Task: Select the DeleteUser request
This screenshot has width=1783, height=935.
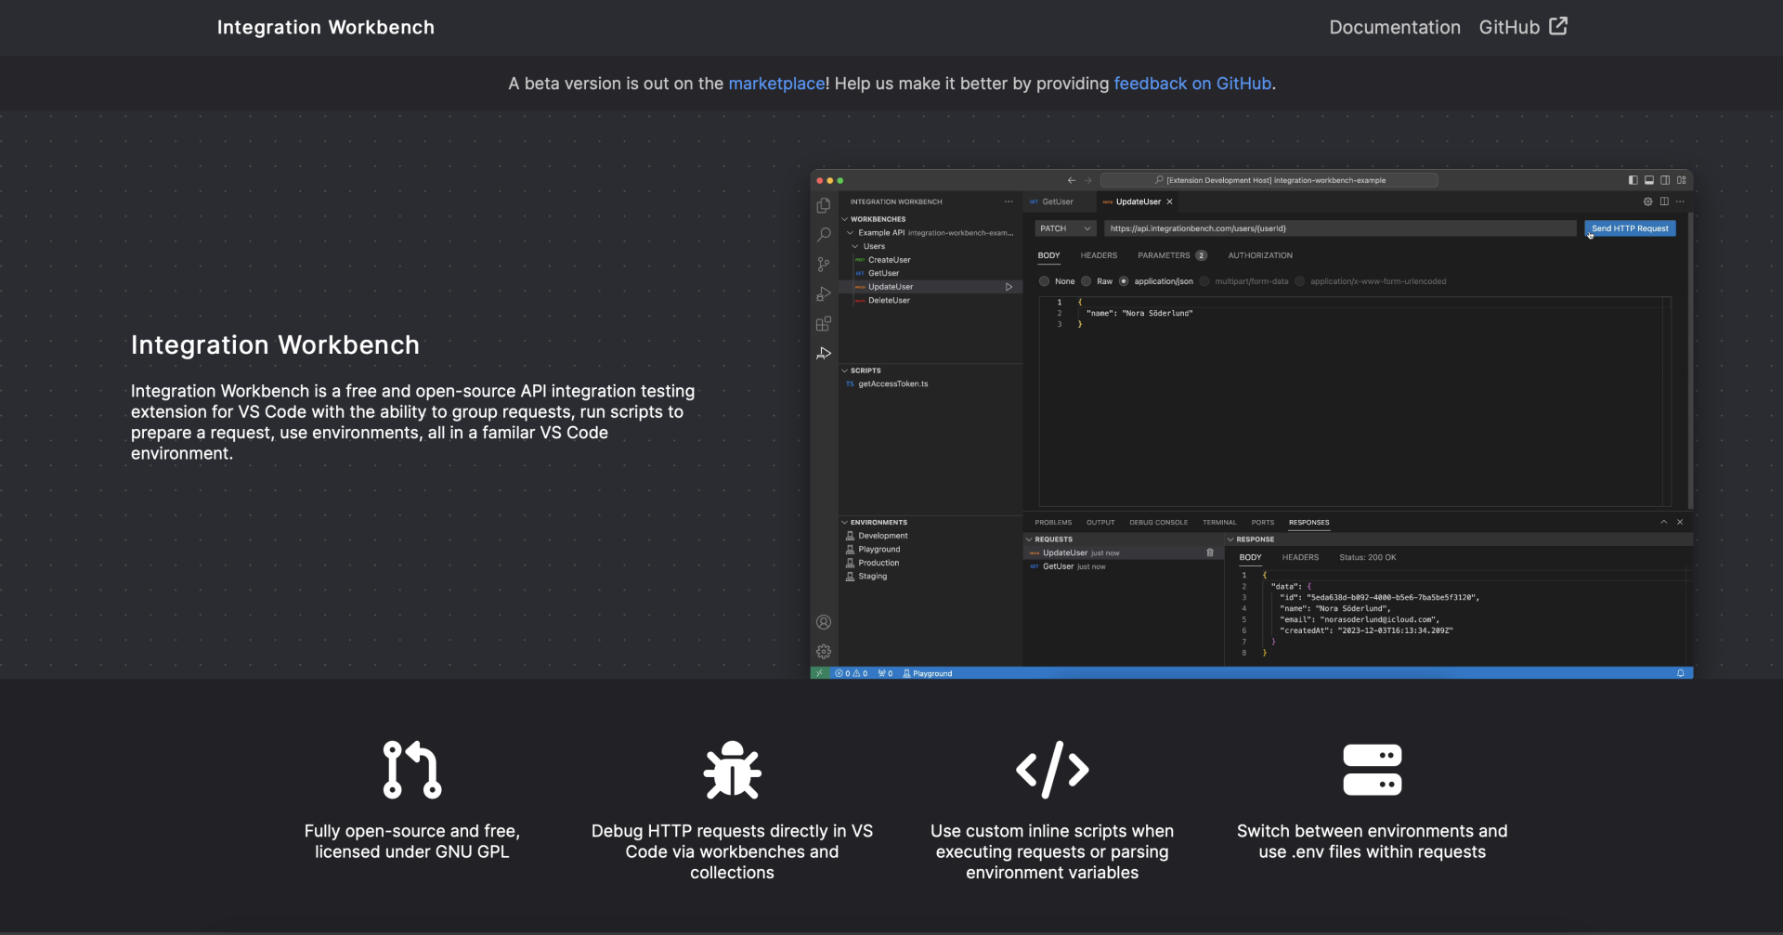Action: click(x=889, y=301)
